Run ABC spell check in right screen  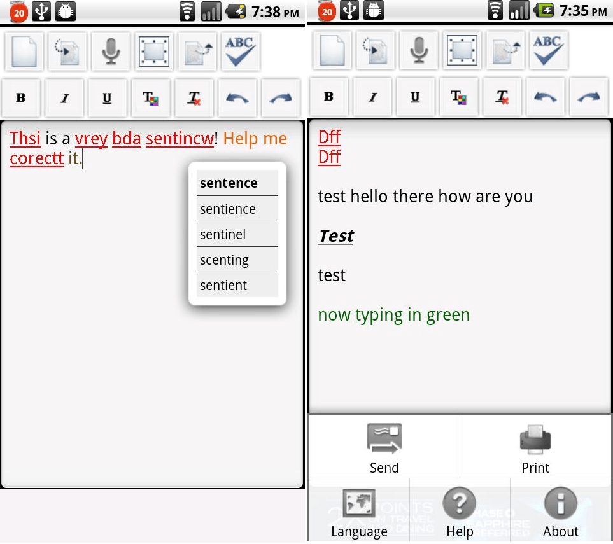click(x=549, y=50)
